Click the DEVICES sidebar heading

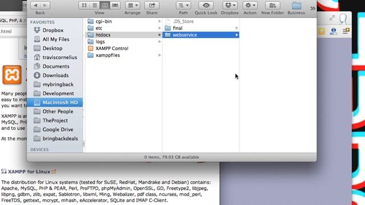(39, 150)
